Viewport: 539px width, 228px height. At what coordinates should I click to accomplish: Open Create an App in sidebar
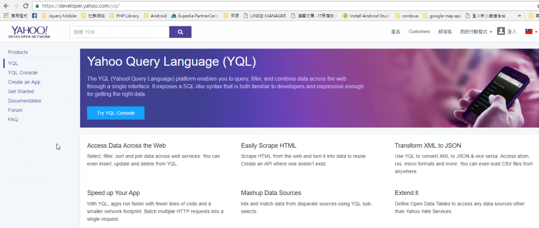24,82
